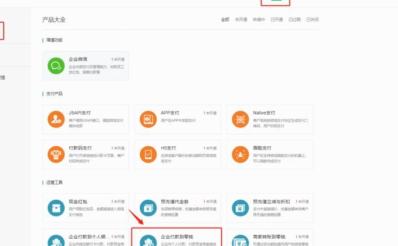Open the 预充值代金券 product title
This screenshot has height=246, width=398.
point(175,202)
